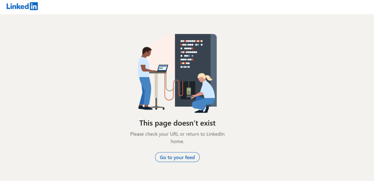The height and width of the screenshot is (181, 374).
Task: Click the top row of server indicator dots
Action: tap(191, 41)
